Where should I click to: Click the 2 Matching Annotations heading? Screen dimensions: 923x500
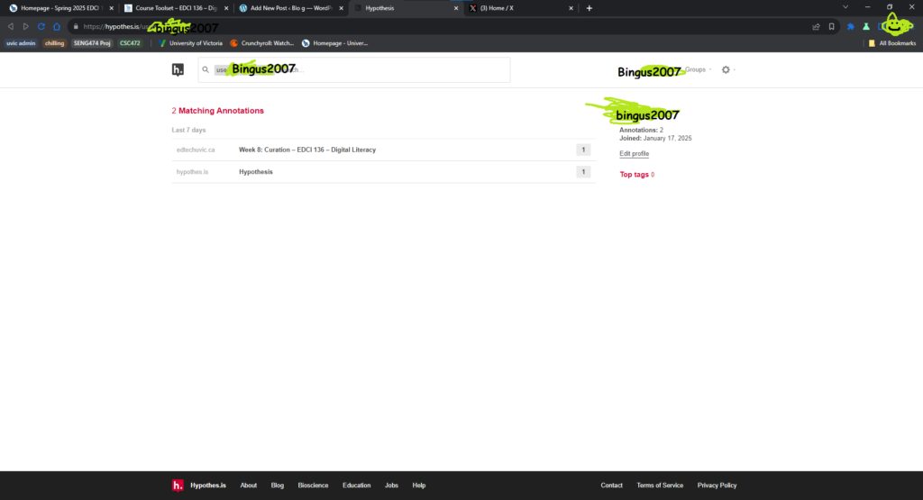point(218,111)
